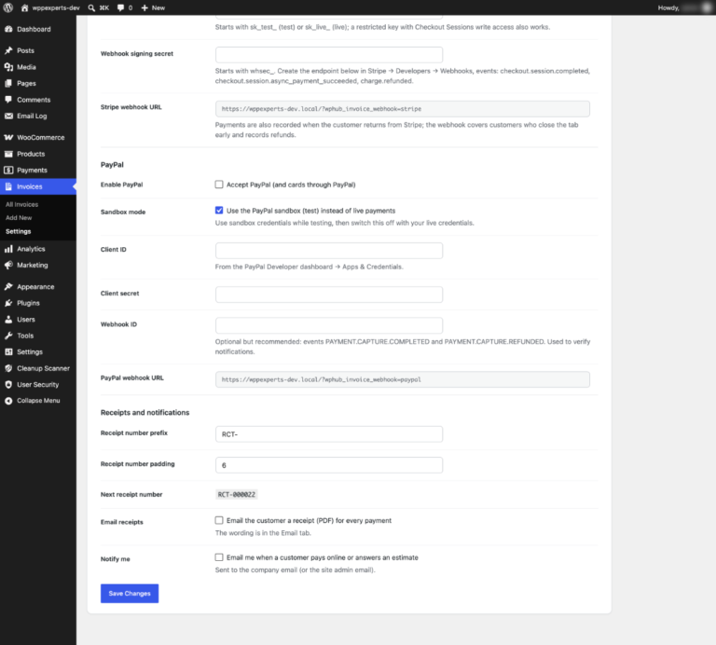Focus the PayPal Webhook ID field
This screenshot has height=645, width=716.
[x=329, y=325]
